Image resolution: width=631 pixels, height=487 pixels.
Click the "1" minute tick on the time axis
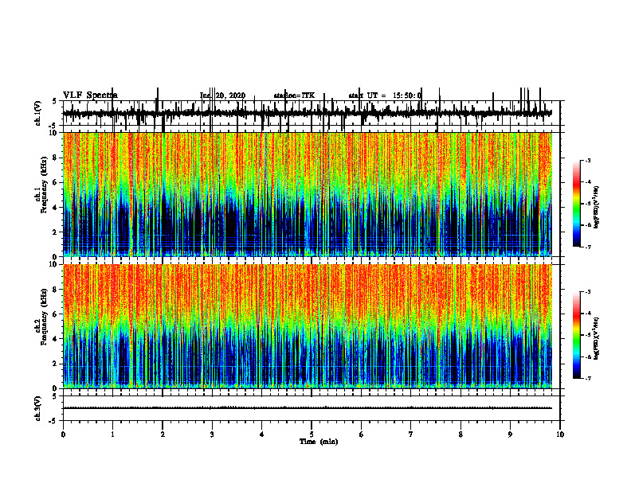112,434
